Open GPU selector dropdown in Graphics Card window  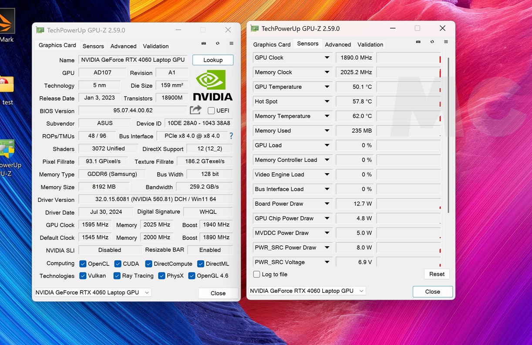[147, 292]
